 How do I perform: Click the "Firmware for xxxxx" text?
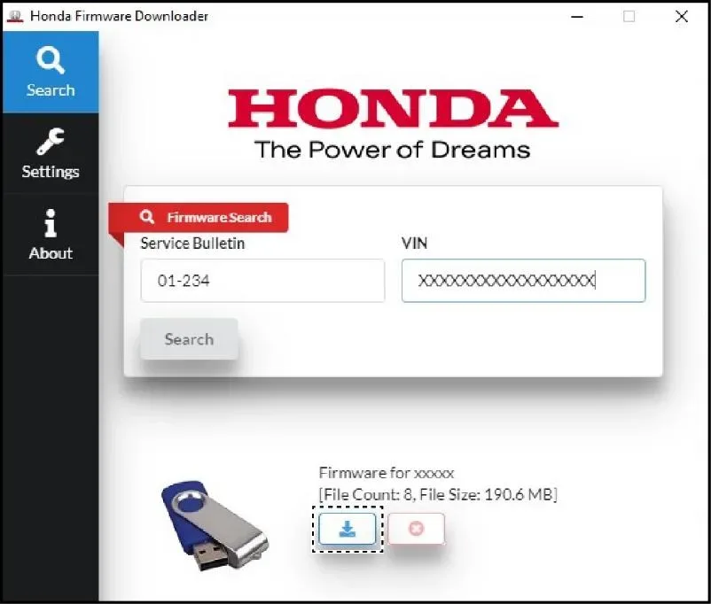pyautogui.click(x=387, y=473)
